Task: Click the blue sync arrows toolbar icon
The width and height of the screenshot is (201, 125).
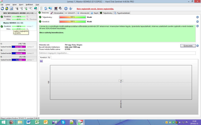Action: [x=46, y=8]
